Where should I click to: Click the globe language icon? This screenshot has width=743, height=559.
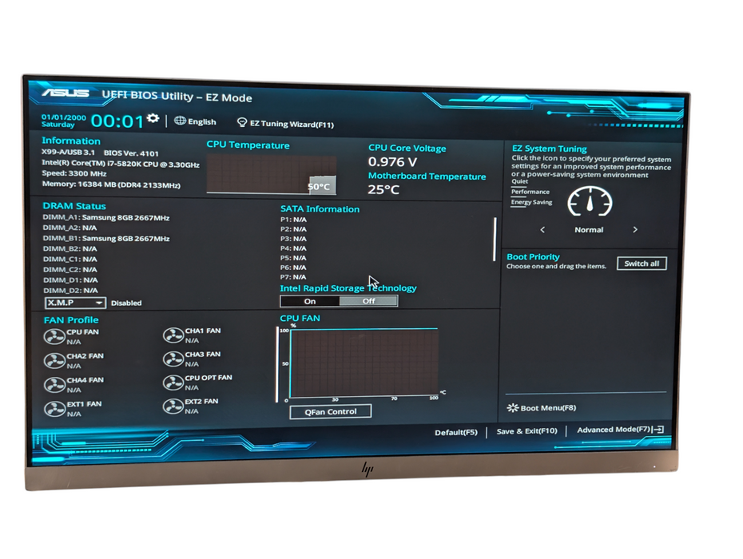[x=180, y=121]
